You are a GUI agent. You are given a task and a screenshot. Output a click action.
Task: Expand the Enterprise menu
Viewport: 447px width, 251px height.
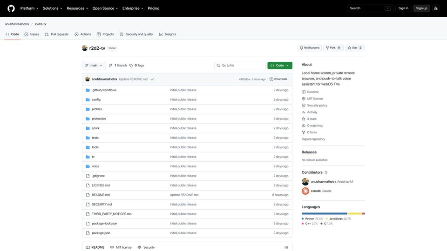[x=133, y=8]
